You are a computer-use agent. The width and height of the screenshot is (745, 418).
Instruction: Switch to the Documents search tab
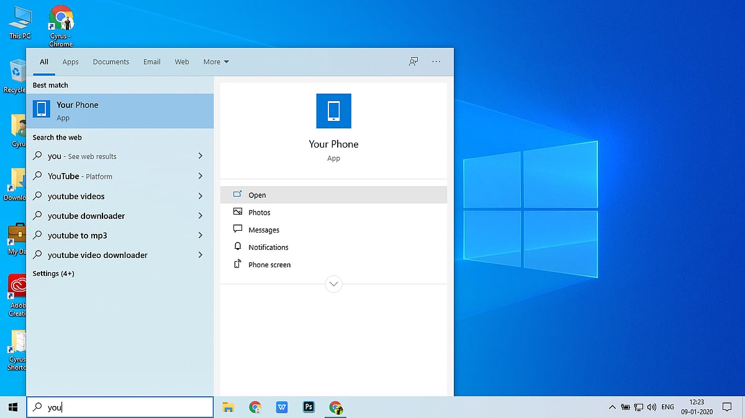111,61
